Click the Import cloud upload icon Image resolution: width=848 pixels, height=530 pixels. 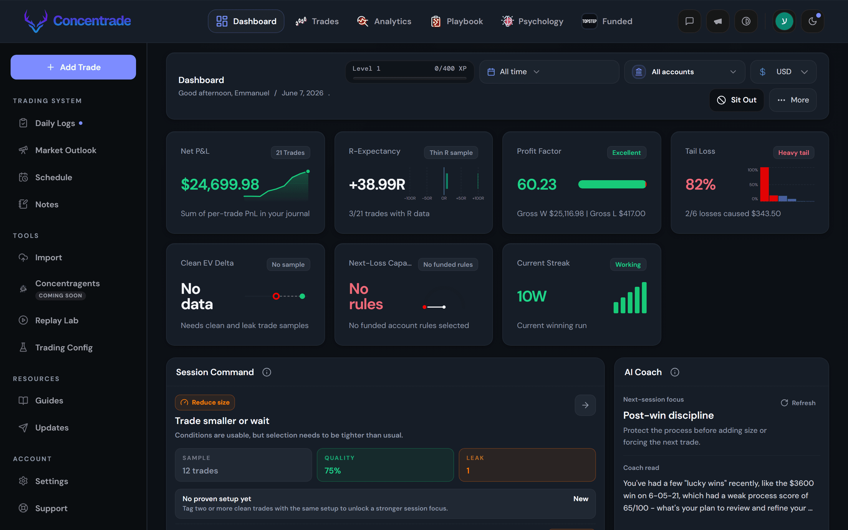click(23, 258)
